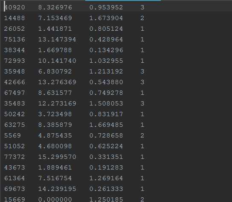Click the label 2 in the 14488 row
Screen dimensions: 232x202
point(142,18)
